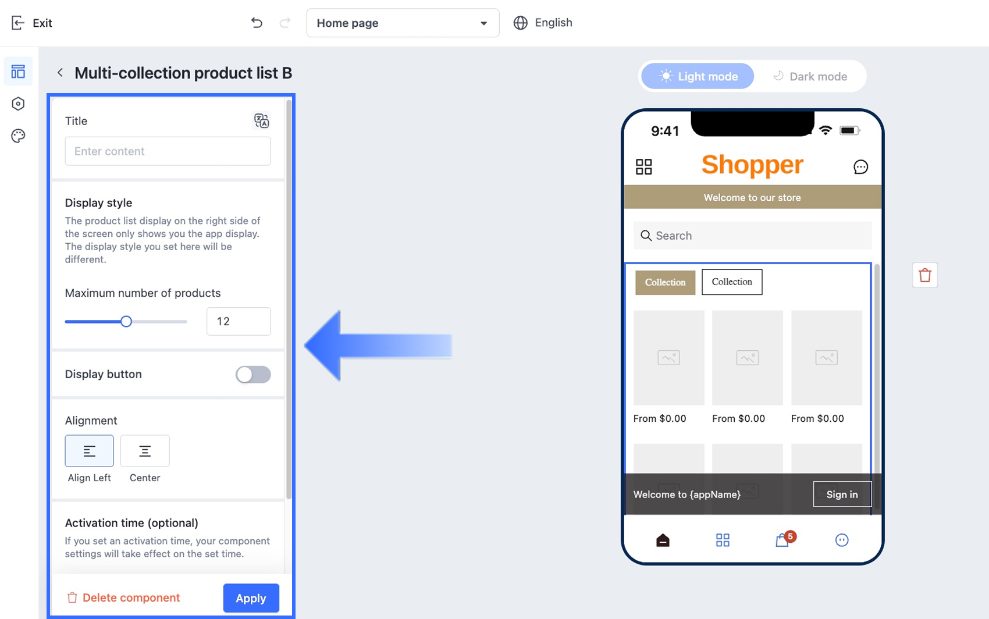Open the theme palette sidebar icon
This screenshot has height=619, width=989.
coord(18,136)
